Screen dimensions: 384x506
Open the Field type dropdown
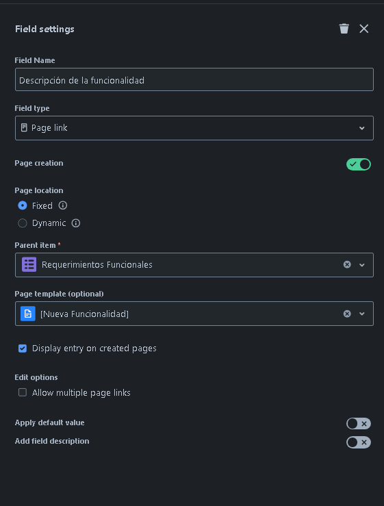pos(194,128)
